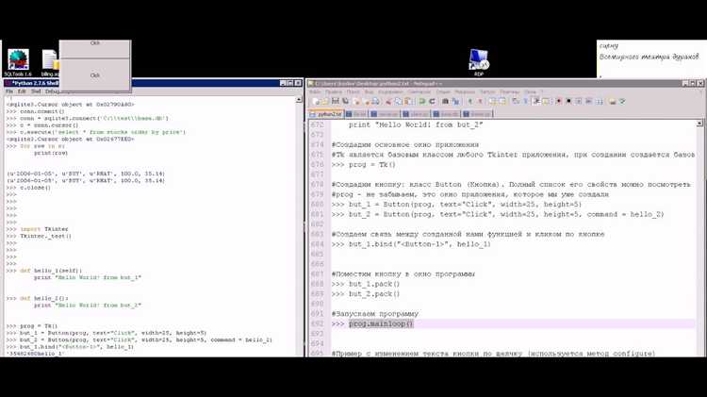Click the Undo green arrow icon
The height and width of the screenshot is (397, 707).
tap(422, 101)
